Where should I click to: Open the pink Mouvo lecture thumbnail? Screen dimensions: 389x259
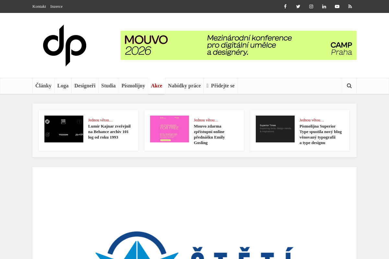170,129
